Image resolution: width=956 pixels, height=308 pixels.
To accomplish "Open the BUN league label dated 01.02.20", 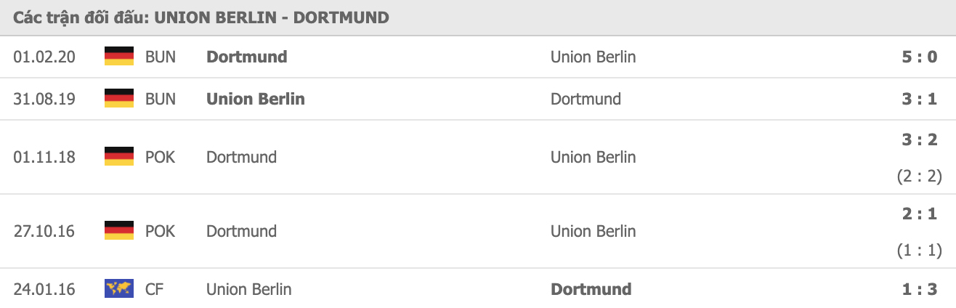I will pos(161,57).
